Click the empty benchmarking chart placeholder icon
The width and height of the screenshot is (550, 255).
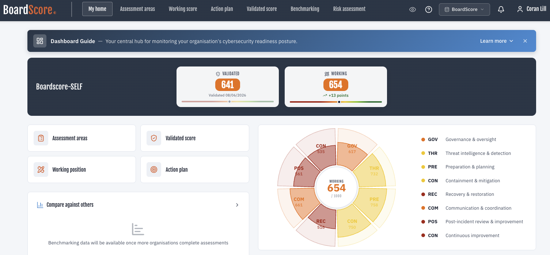tap(138, 229)
